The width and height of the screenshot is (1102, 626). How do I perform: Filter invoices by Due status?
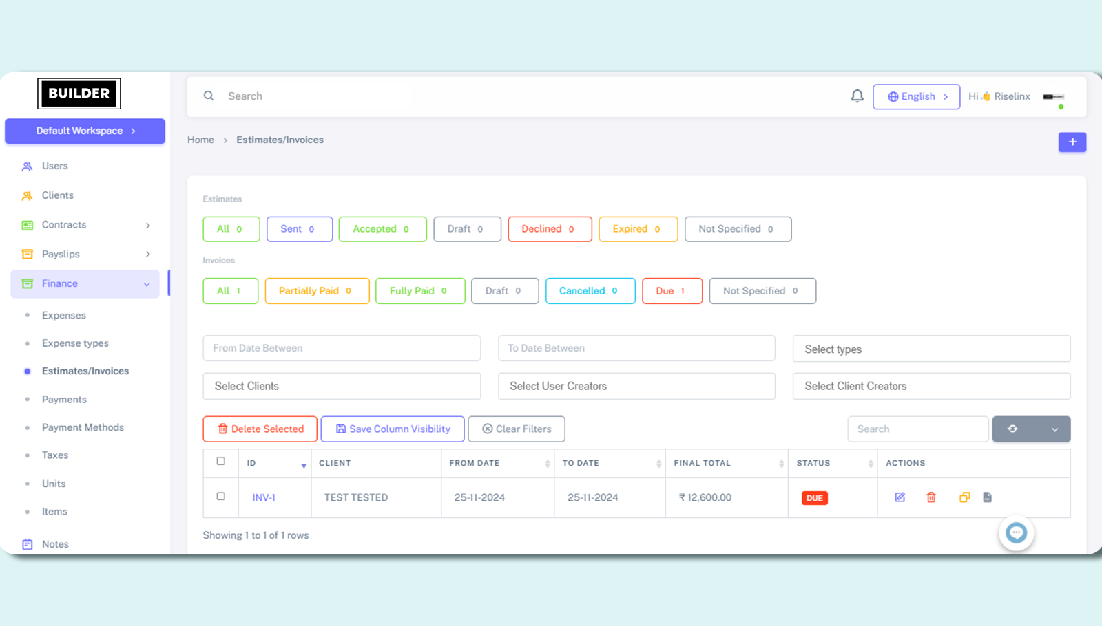click(x=672, y=291)
